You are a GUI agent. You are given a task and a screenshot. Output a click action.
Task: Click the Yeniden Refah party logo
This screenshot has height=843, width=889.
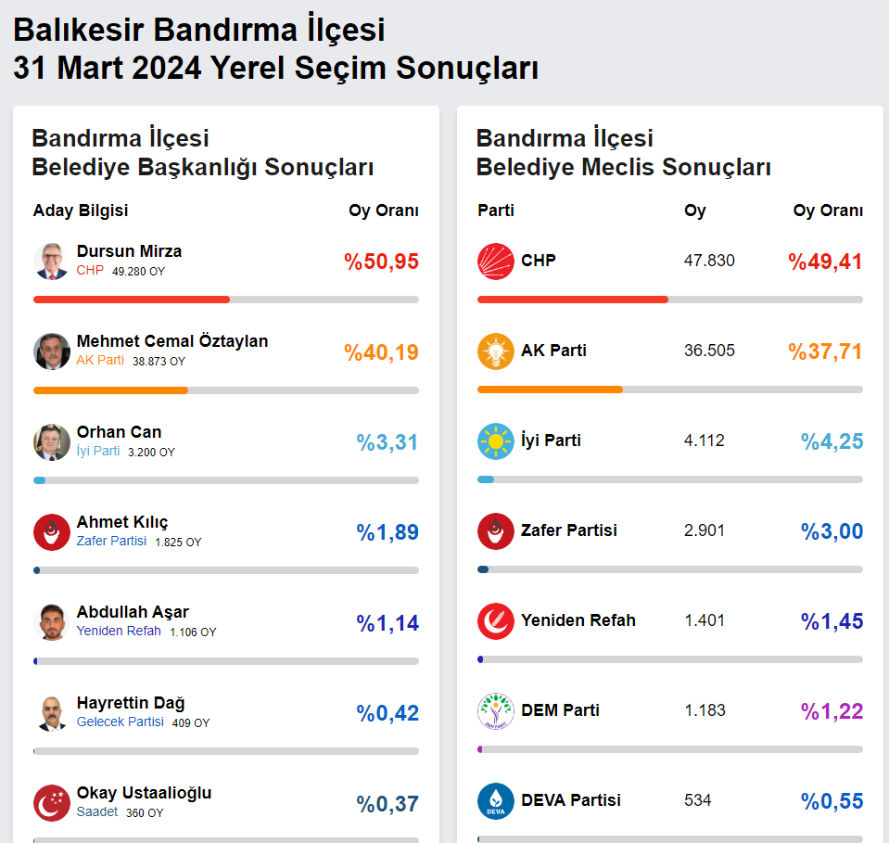(x=496, y=621)
